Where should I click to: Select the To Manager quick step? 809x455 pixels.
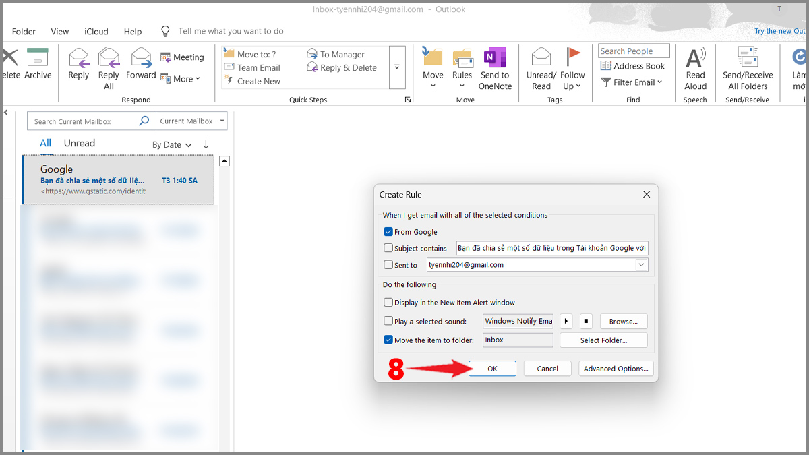tap(336, 54)
